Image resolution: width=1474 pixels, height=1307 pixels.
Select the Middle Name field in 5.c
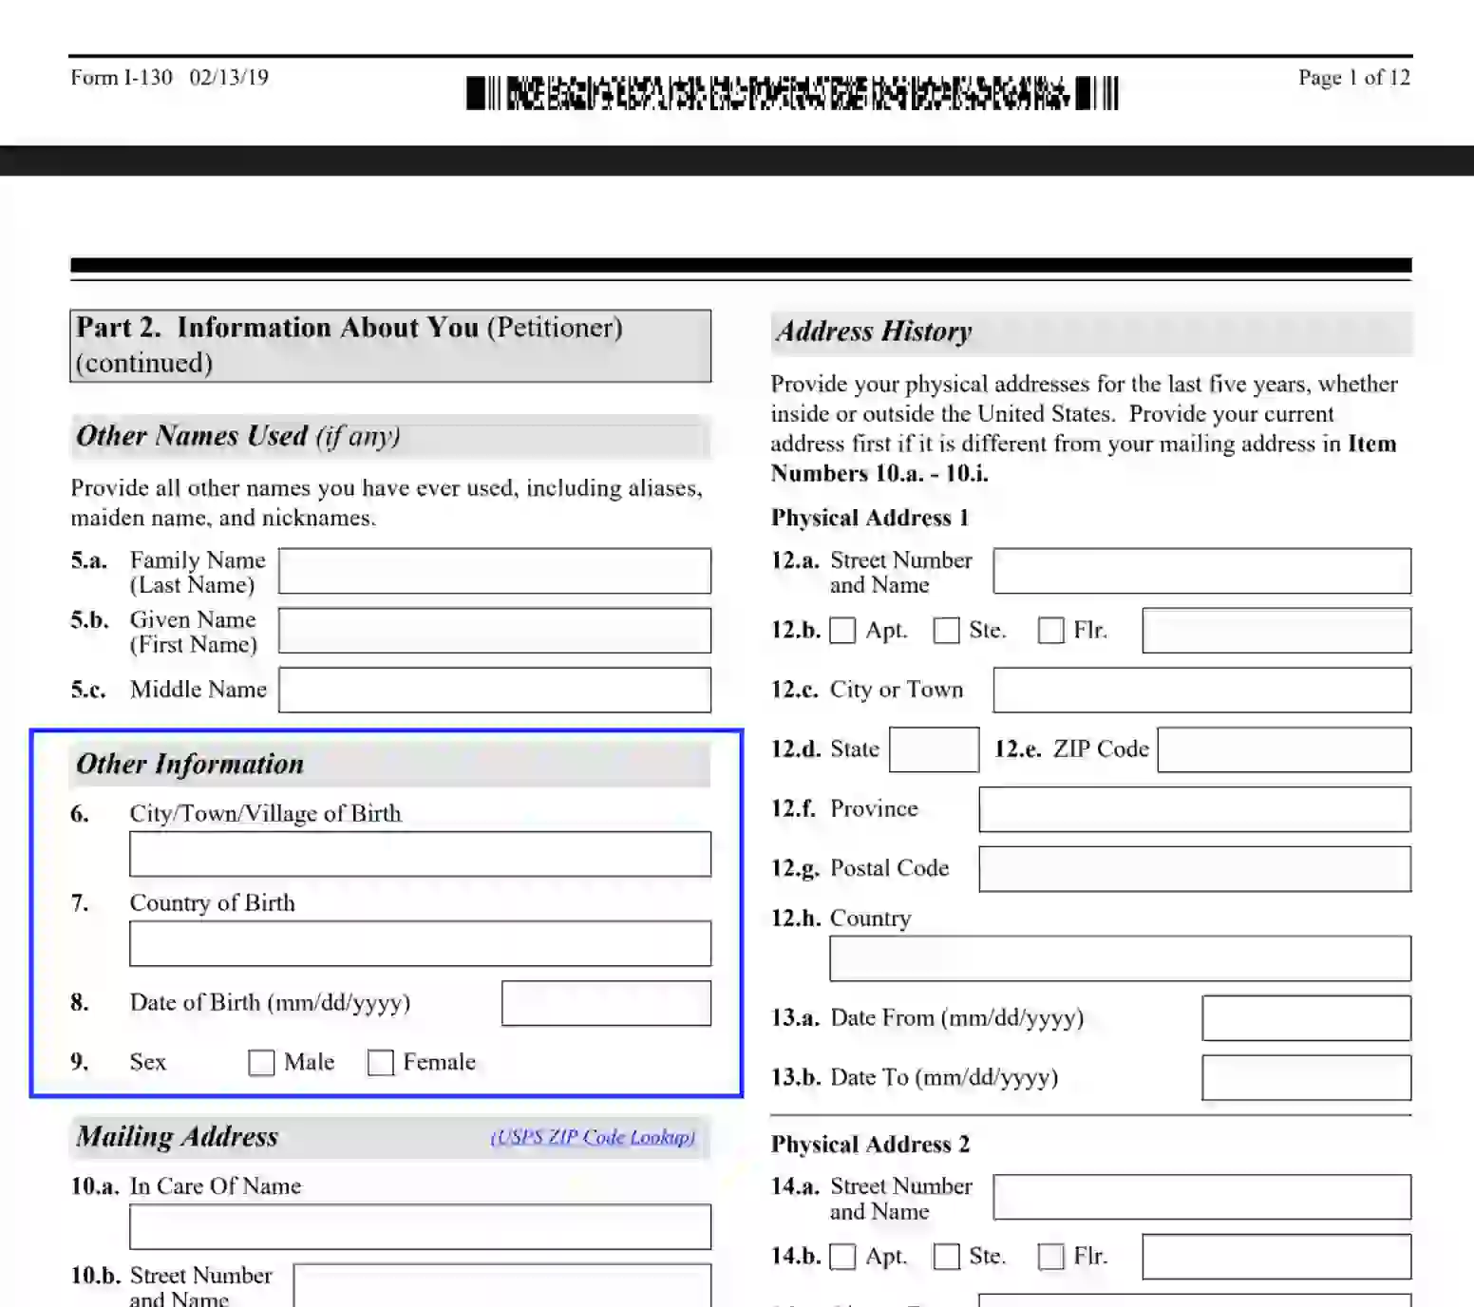click(x=493, y=690)
